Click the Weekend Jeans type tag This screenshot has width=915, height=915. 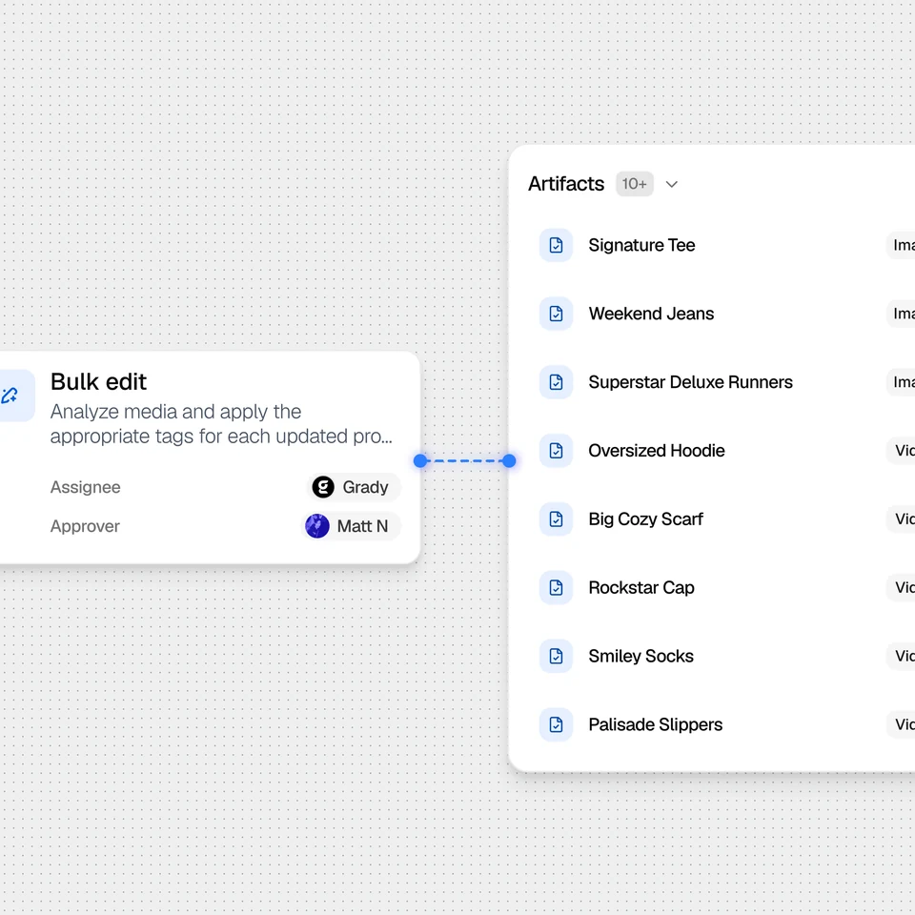pyautogui.click(x=901, y=314)
